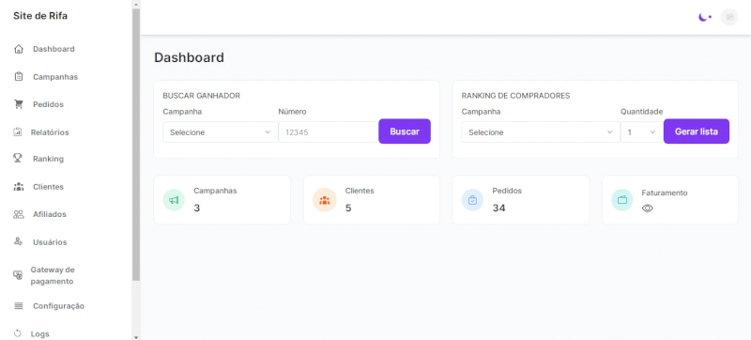Click the BUSCAR GANHADOR heading
The height and width of the screenshot is (340, 751).
[201, 95]
